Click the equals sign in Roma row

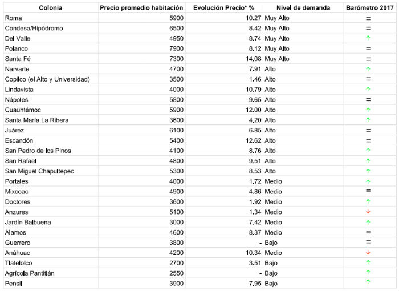[x=368, y=18]
